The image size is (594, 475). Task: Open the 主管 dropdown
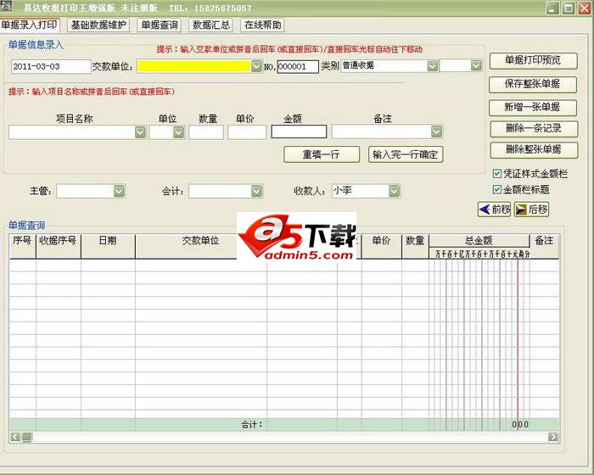click(119, 192)
